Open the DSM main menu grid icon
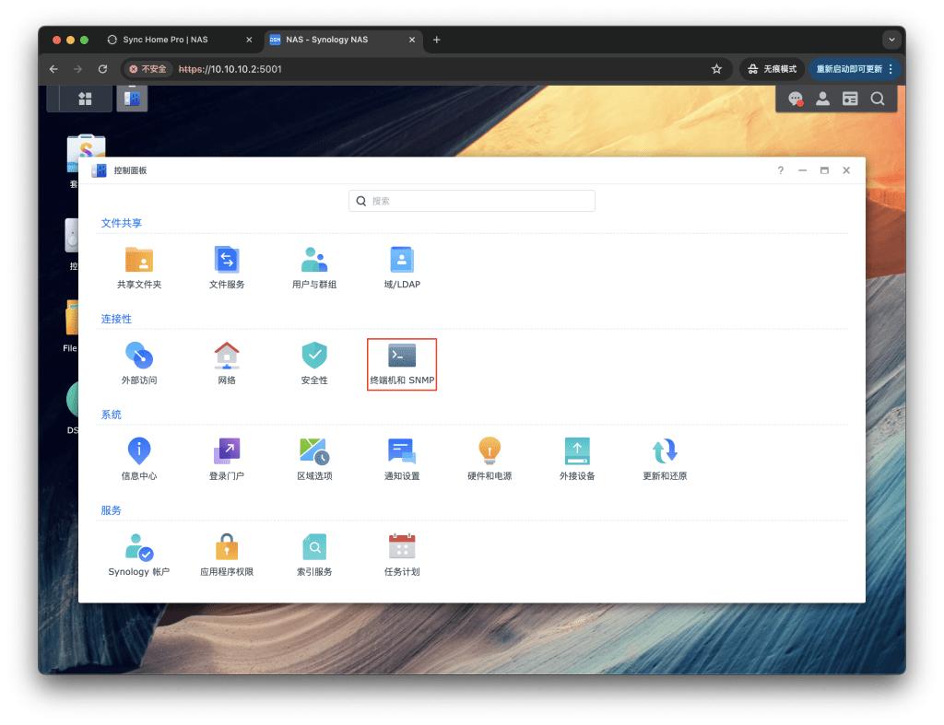 [85, 98]
